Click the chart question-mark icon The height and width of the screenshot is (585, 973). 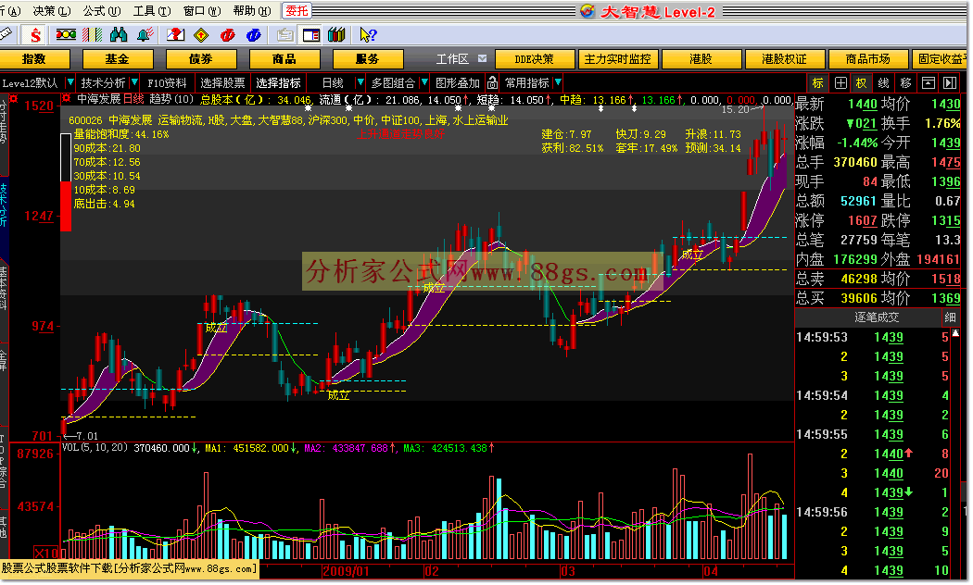pyautogui.click(x=176, y=34)
